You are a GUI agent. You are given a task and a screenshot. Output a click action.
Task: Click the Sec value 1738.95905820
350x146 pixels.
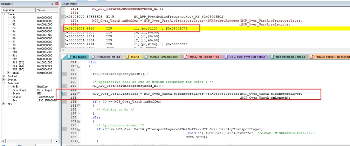(47, 100)
